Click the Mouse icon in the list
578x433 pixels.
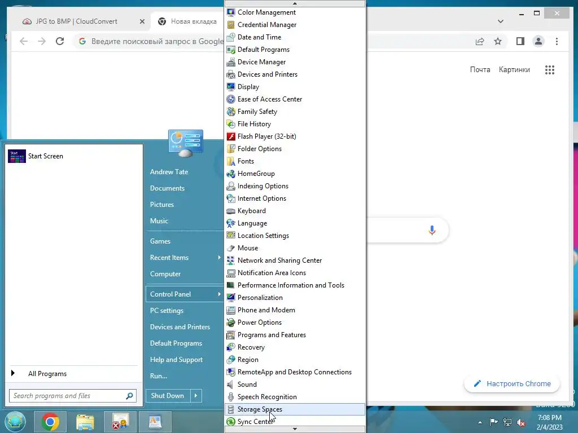coord(231,248)
